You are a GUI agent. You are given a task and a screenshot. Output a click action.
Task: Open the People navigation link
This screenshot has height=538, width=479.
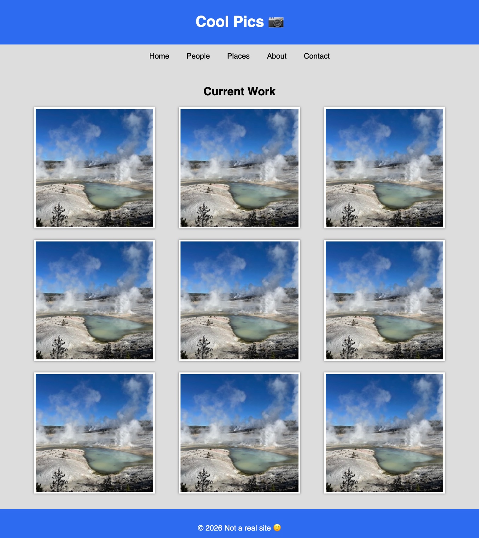point(198,56)
